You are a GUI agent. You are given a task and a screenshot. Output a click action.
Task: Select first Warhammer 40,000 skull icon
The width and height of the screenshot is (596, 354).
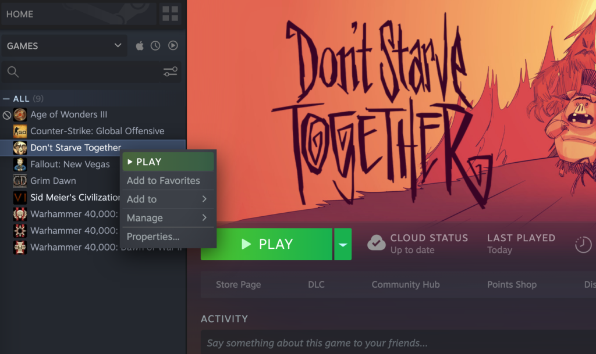pyautogui.click(x=20, y=214)
